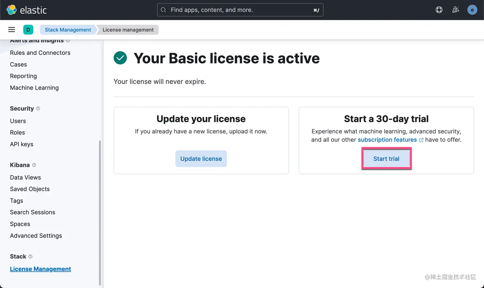The image size is (484, 288).
Task: Click the Kibana section heading
Action: click(20, 165)
